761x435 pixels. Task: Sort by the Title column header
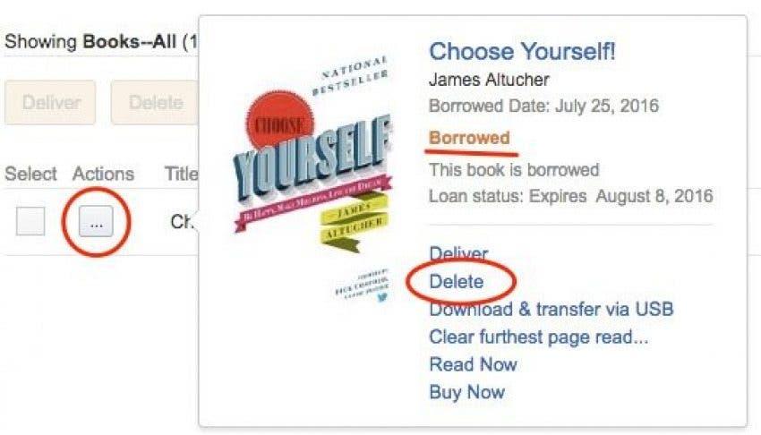(x=181, y=174)
